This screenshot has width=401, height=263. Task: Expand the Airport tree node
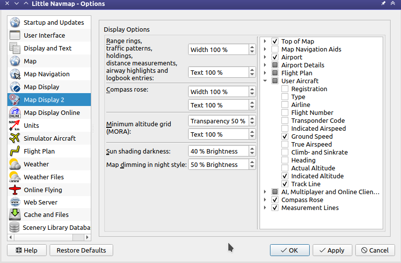265,57
